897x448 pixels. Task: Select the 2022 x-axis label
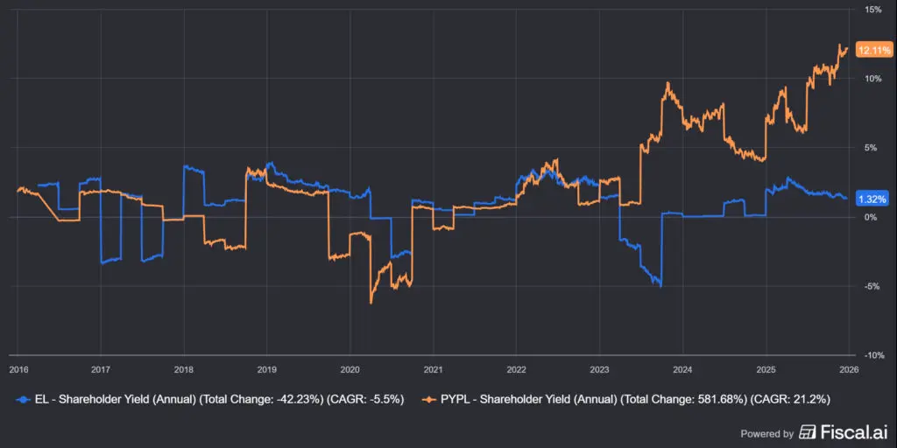pos(517,370)
